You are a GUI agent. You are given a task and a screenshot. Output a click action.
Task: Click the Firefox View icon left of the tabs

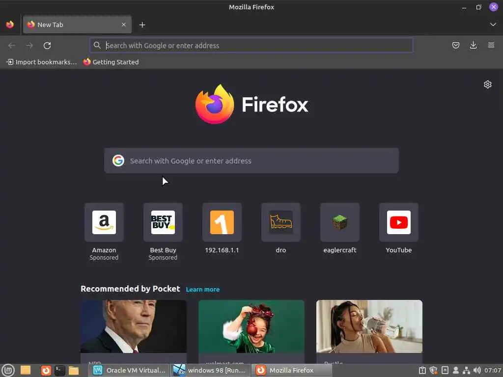[x=10, y=25]
